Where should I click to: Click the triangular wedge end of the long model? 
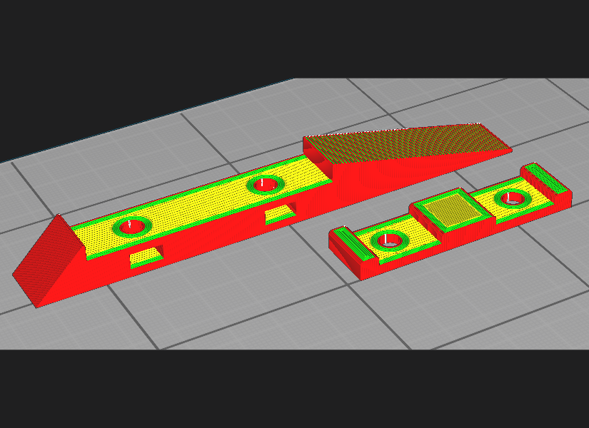click(48, 260)
